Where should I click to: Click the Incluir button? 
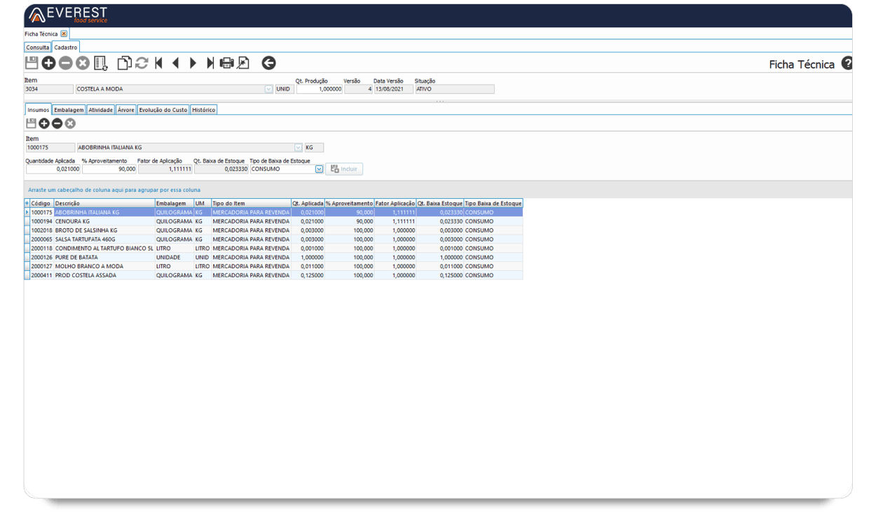pyautogui.click(x=344, y=169)
